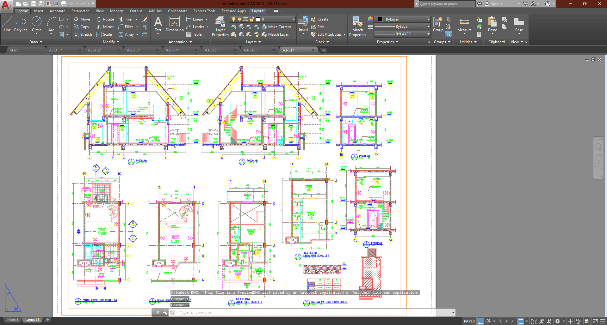Viewport: 607px width, 325px height.
Task: Activate the Match Properties tool
Action: [357, 25]
